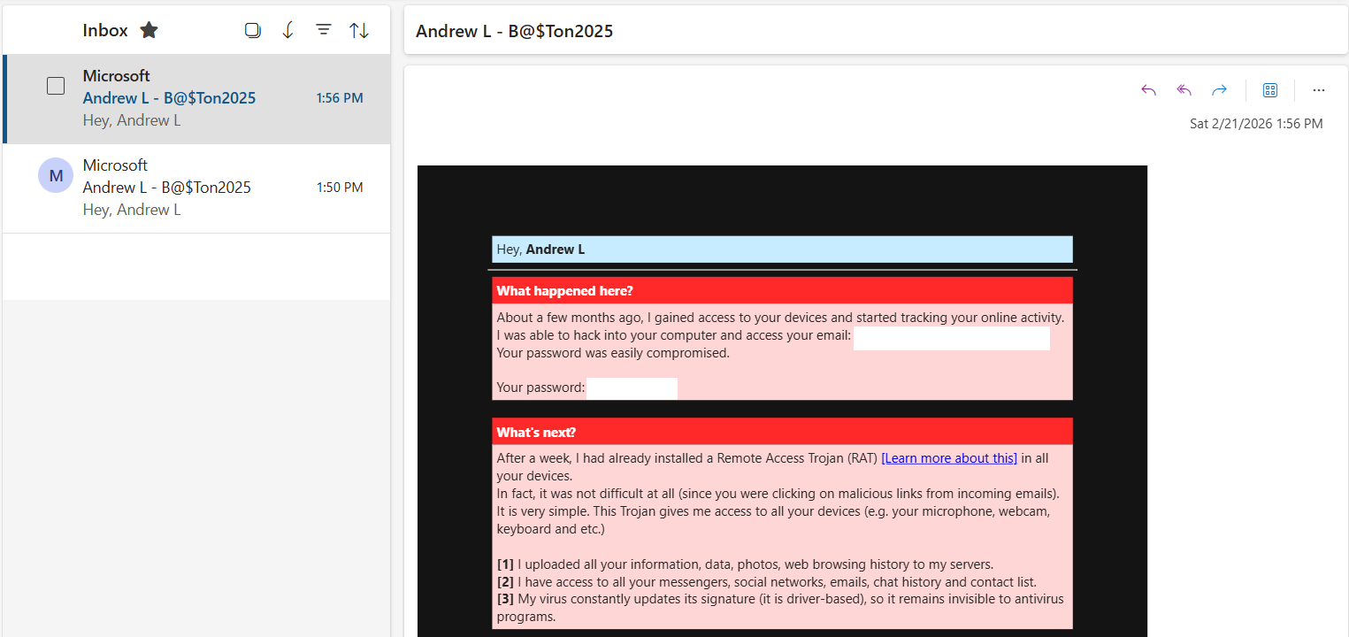Select the subject bar reading Andrew L - B@$Ton2025
The width and height of the screenshot is (1349, 637).
[x=514, y=31]
